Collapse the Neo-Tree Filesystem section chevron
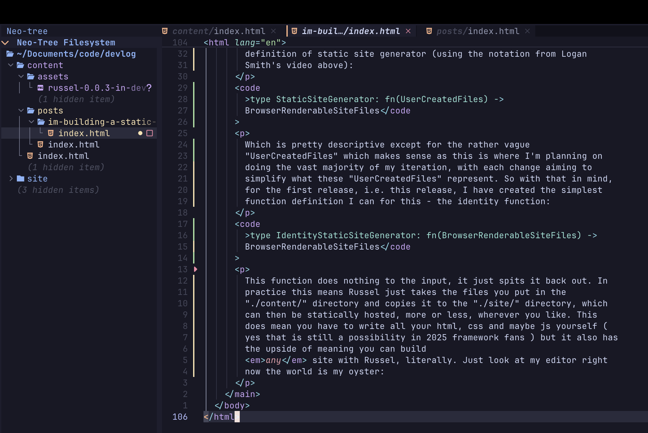 (x=5, y=42)
